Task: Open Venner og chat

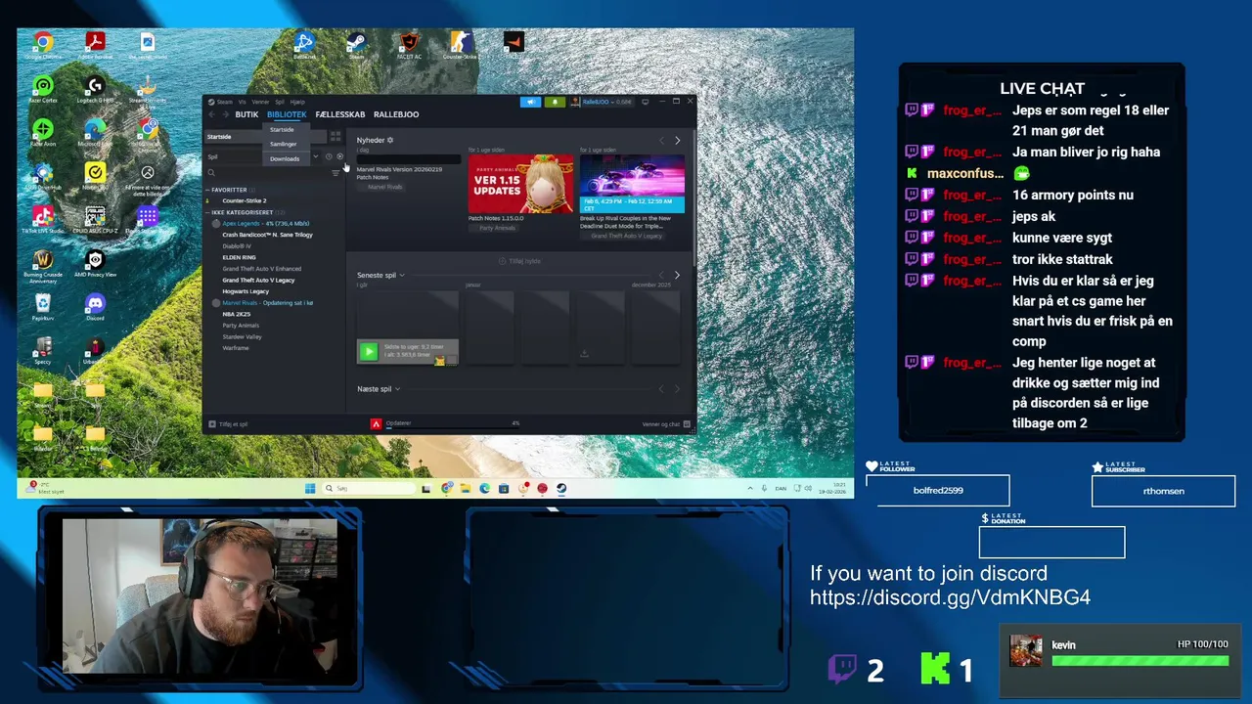Action: [666, 424]
